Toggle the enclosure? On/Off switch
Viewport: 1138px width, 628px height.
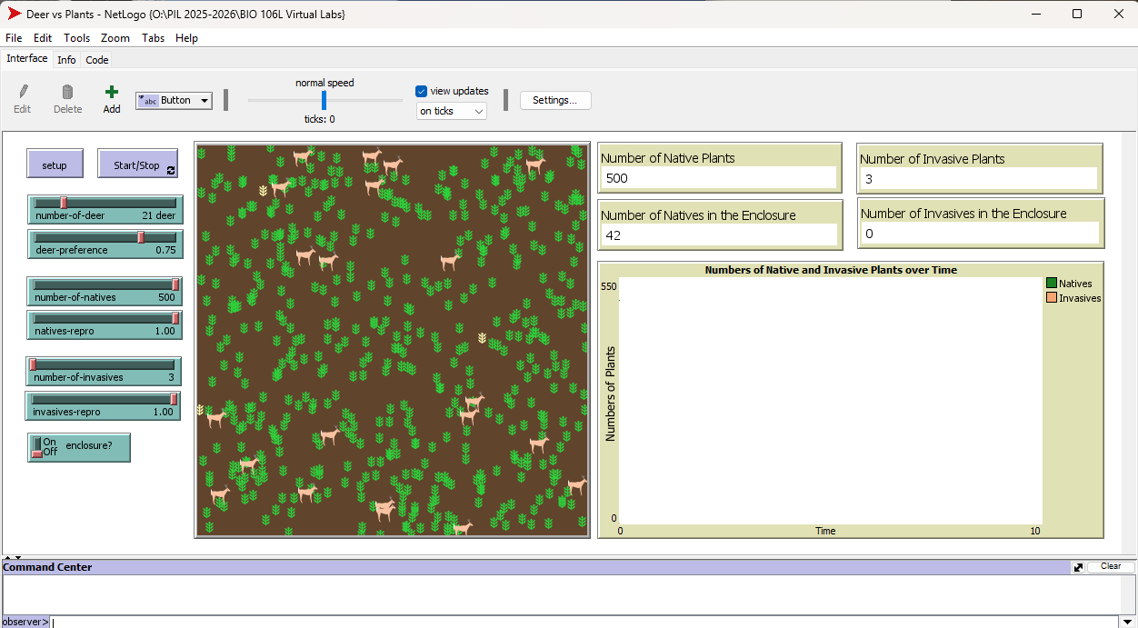click(x=38, y=446)
